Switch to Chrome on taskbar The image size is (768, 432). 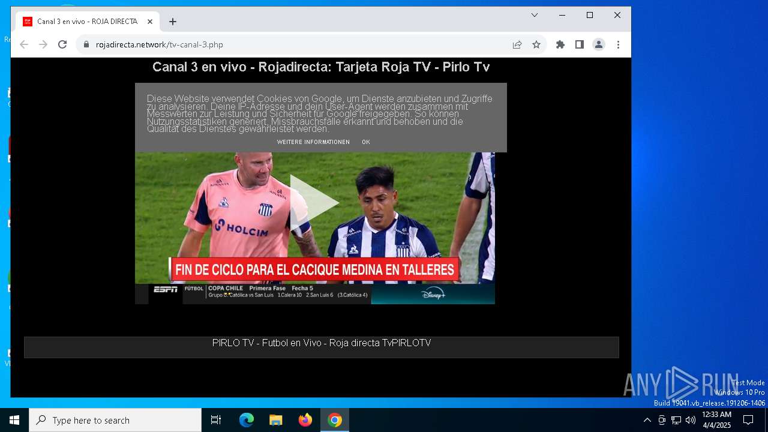pos(335,420)
